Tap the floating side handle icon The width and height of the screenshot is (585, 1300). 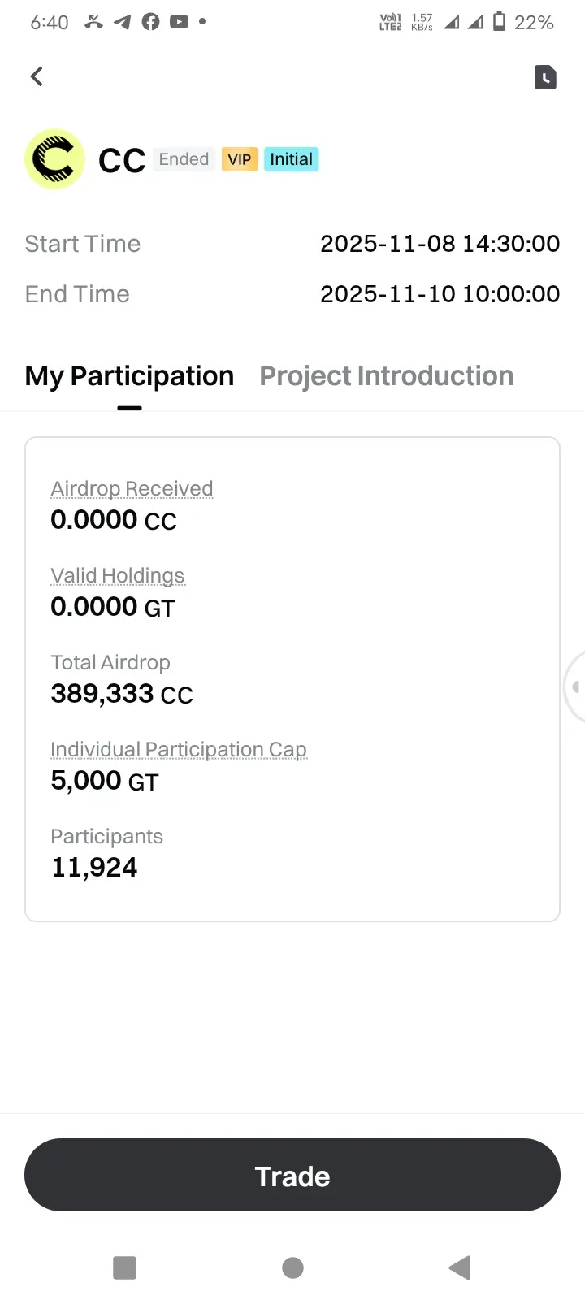coord(575,687)
